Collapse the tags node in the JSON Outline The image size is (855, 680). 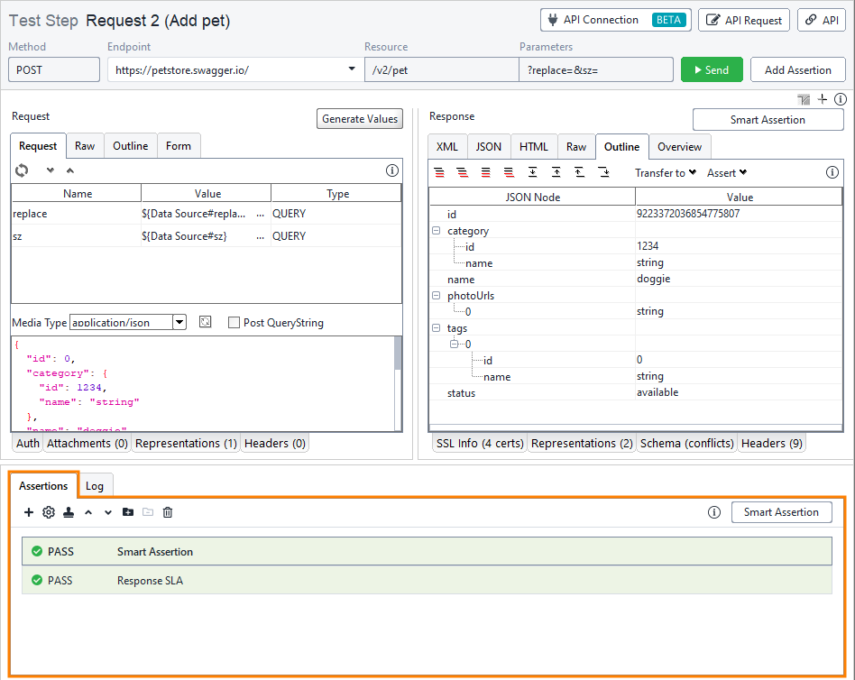437,327
